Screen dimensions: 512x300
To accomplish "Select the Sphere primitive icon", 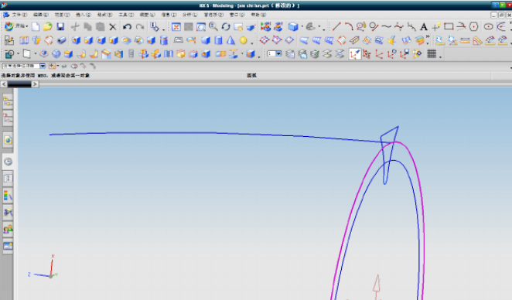I will (x=243, y=40).
